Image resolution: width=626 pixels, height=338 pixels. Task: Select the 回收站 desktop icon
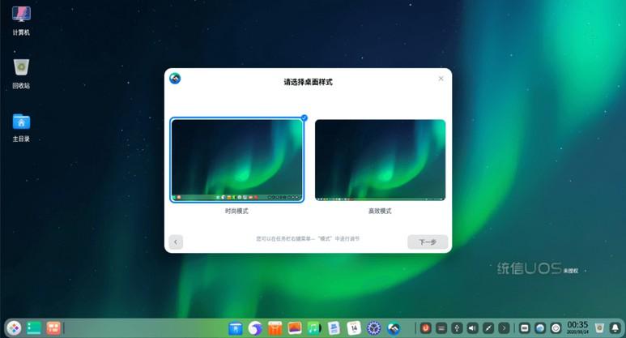tap(21, 74)
